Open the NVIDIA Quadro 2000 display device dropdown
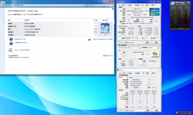The image size is (193, 115). (x=129, y=48)
